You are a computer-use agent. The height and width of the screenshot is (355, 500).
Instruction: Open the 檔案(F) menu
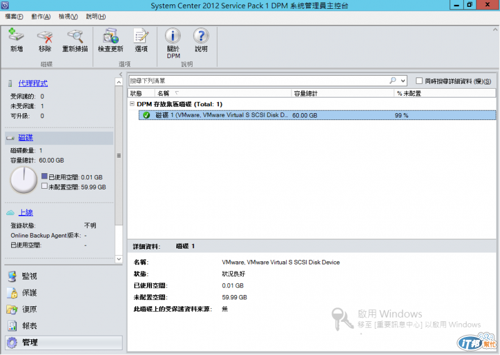click(14, 17)
